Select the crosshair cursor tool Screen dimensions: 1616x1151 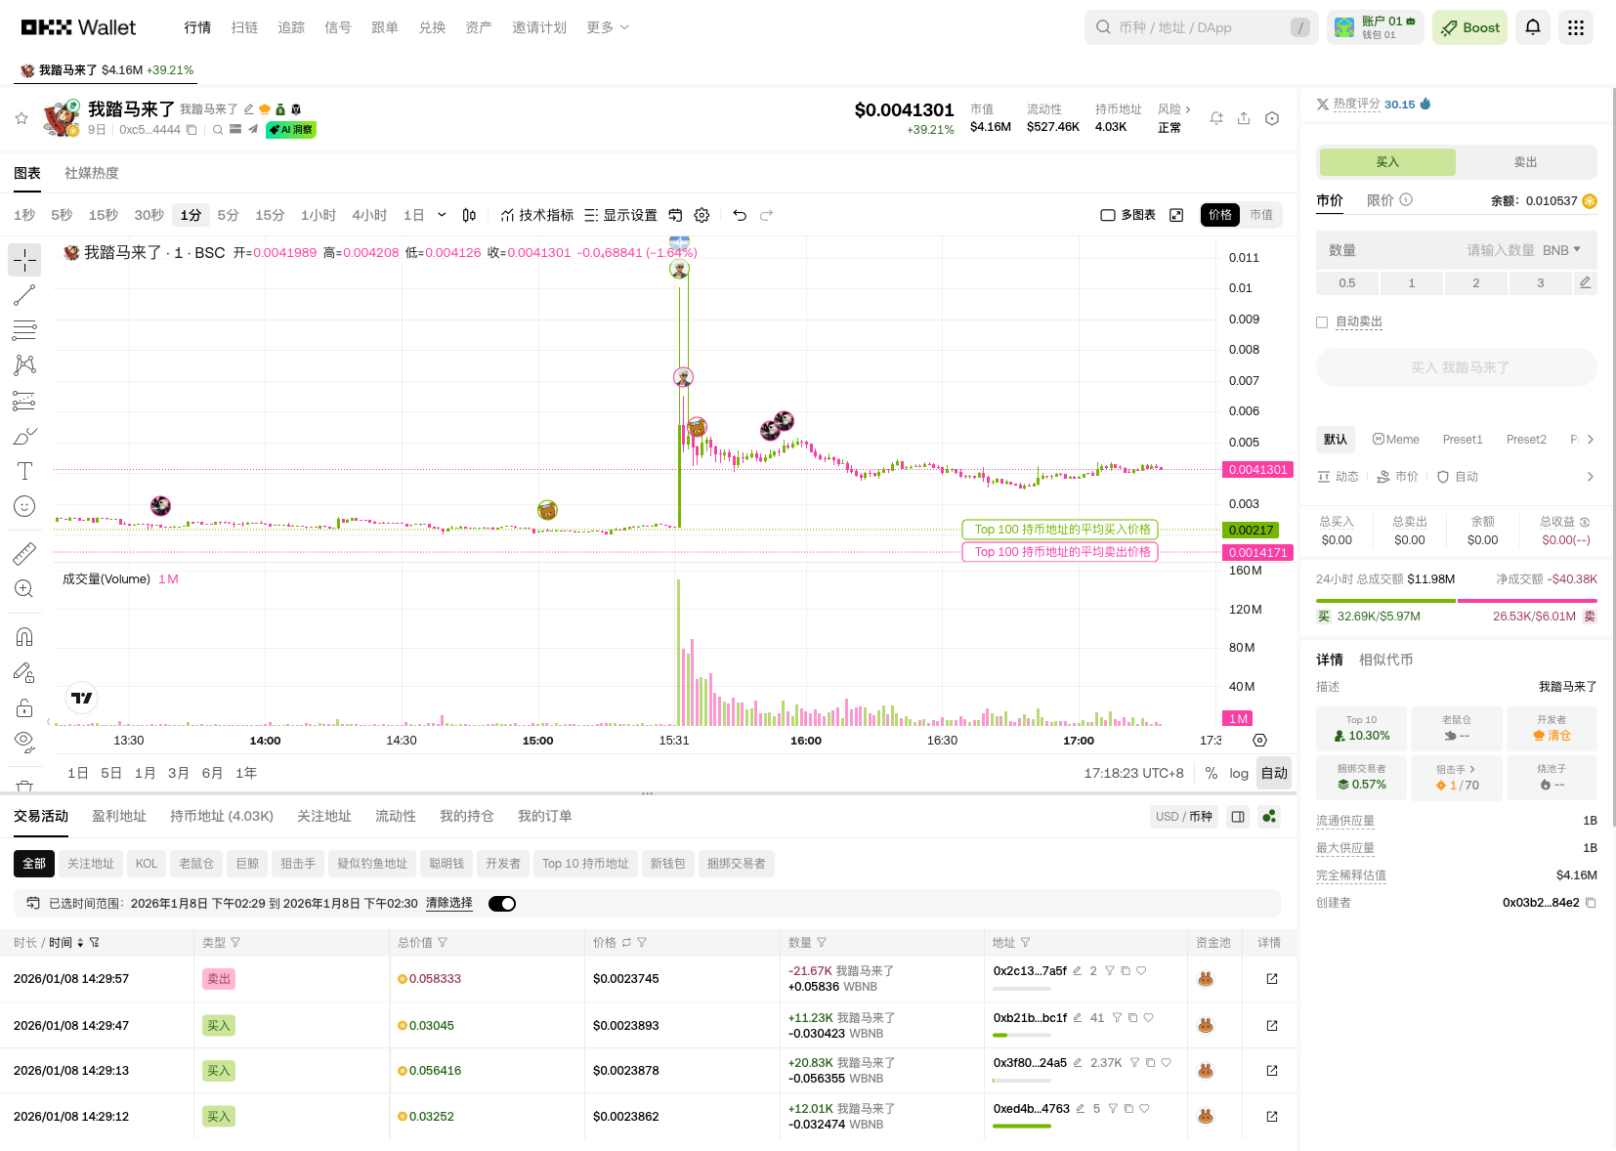click(24, 260)
